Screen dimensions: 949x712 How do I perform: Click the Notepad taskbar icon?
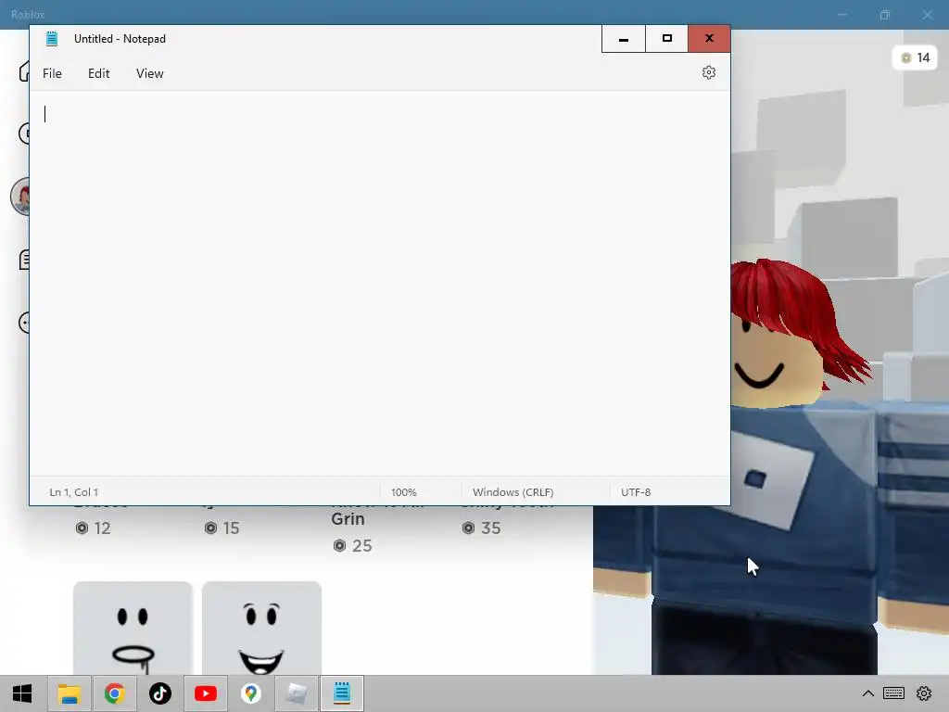pos(342,693)
